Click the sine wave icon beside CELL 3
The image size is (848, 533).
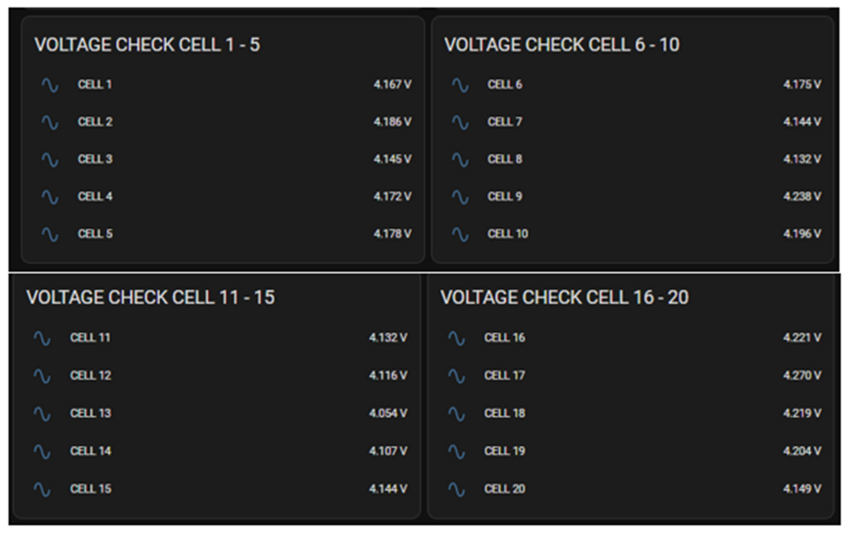coord(50,160)
